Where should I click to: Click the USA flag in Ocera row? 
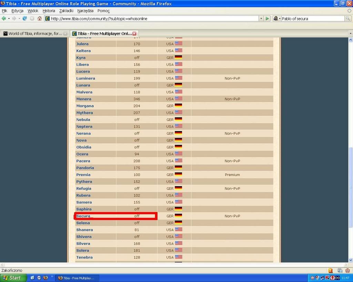[x=179, y=154]
